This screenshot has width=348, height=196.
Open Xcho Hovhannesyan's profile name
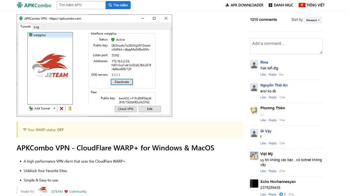(x=278, y=182)
